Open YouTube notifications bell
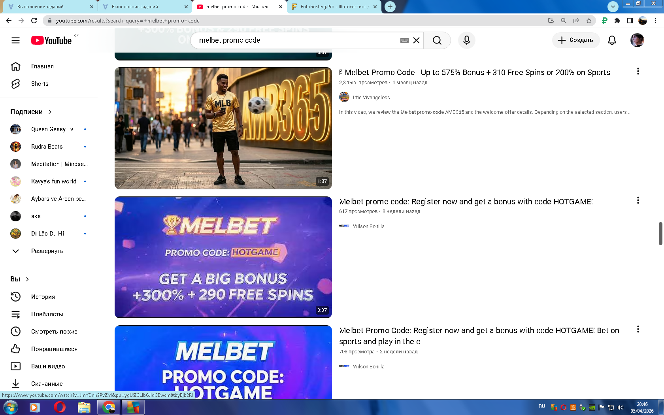Screen dimensions: 664x415 pyautogui.click(x=612, y=40)
